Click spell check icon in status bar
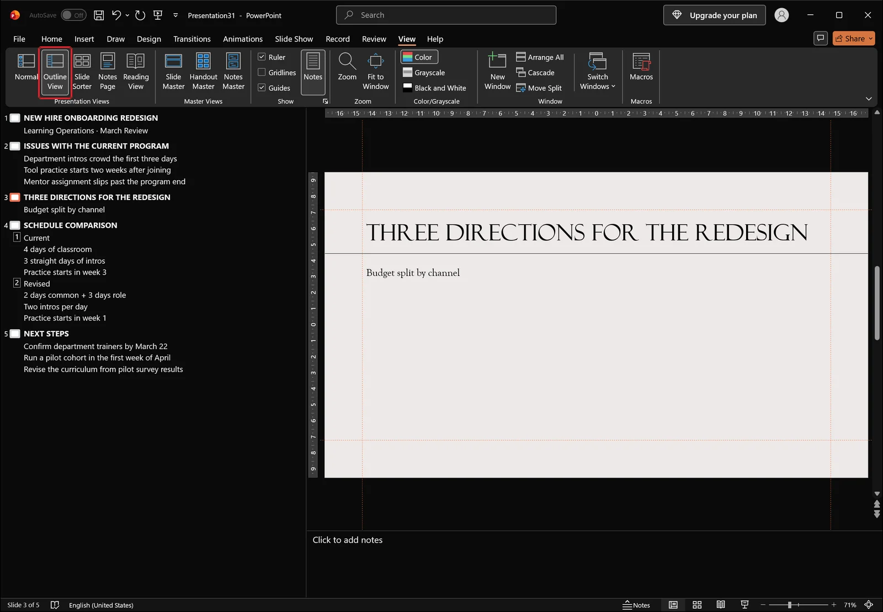The image size is (883, 612). point(55,605)
